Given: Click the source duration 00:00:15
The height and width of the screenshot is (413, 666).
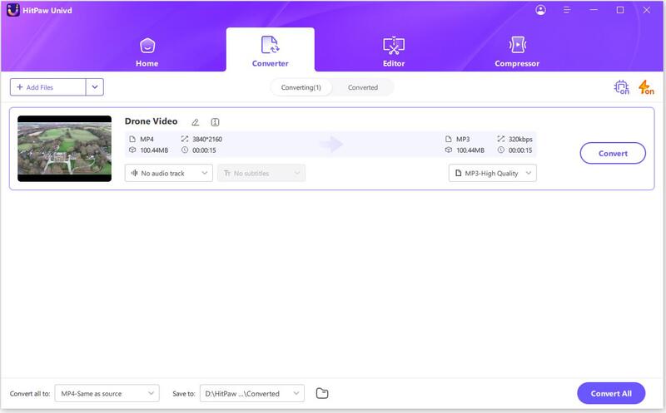Looking at the screenshot, I should coord(204,150).
